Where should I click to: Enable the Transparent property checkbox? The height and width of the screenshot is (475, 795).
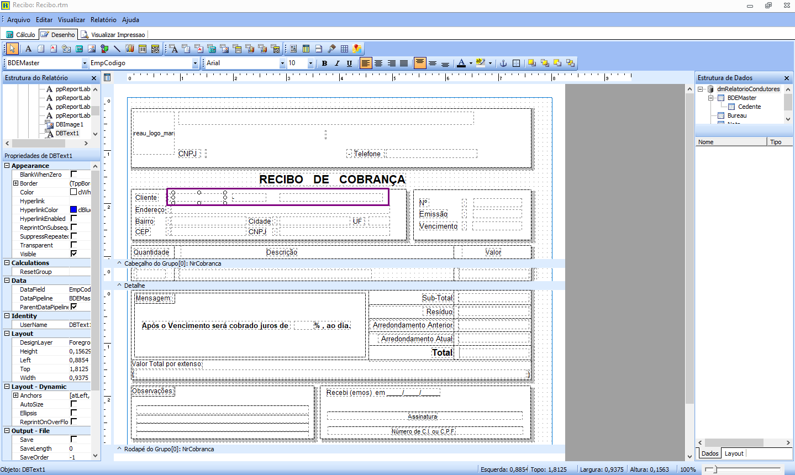(x=73, y=245)
